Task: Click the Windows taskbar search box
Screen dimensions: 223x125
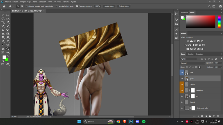Action: coord(98,122)
